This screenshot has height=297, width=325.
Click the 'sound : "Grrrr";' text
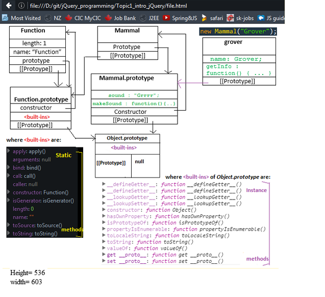click(x=134, y=95)
